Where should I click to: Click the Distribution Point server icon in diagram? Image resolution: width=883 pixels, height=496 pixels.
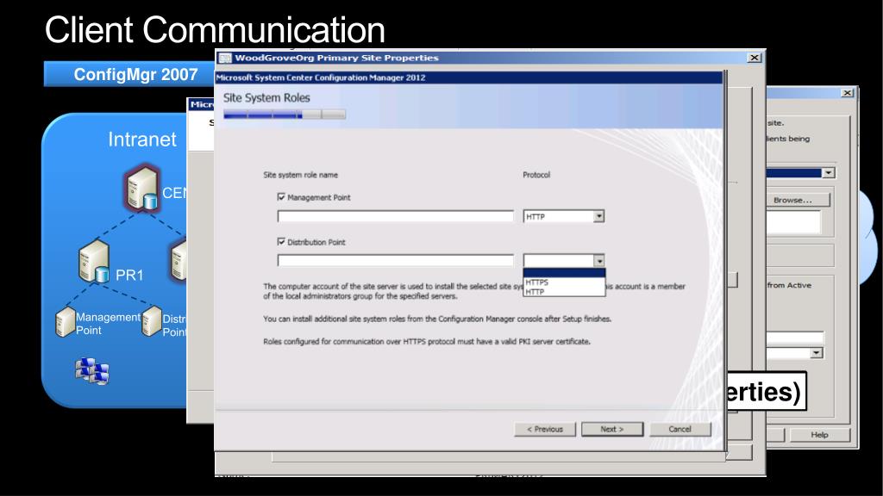[152, 321]
